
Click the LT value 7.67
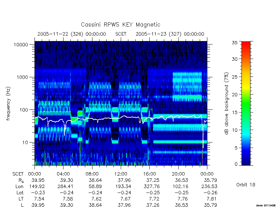pyautogui.click(x=125, y=199)
